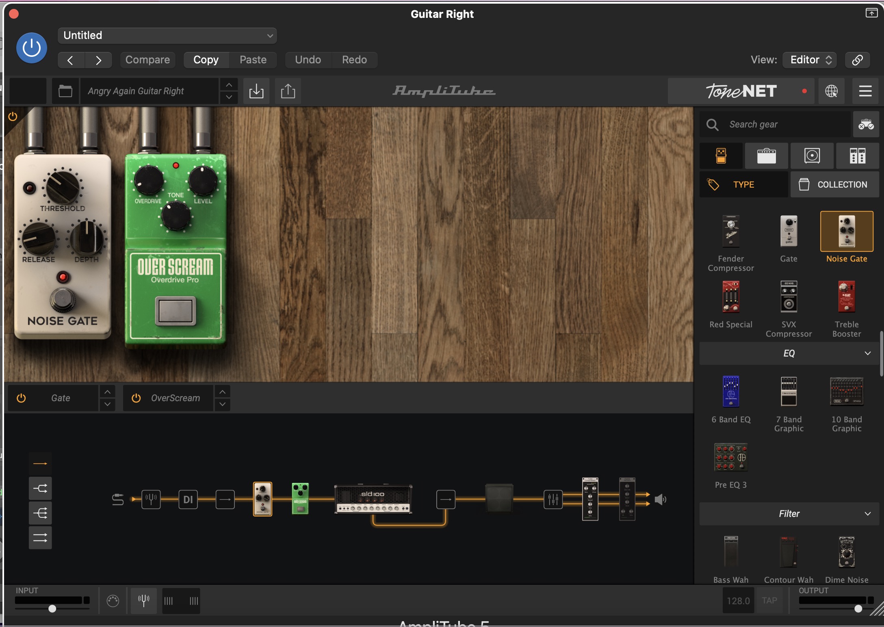Click the custom shop cart icon
The width and height of the screenshot is (884, 627).
point(866,124)
